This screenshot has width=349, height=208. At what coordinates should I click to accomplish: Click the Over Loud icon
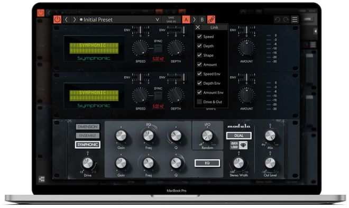pos(234,145)
